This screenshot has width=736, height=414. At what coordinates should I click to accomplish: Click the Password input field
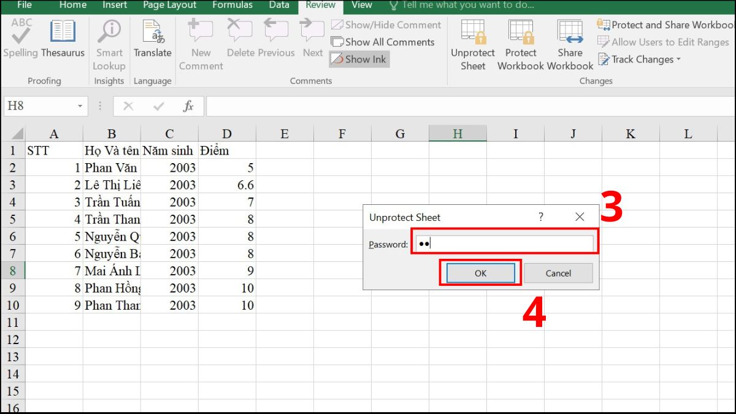coord(503,242)
